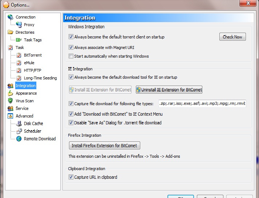
Task: Select Task Tags in the tree
Action: pos(33,40)
